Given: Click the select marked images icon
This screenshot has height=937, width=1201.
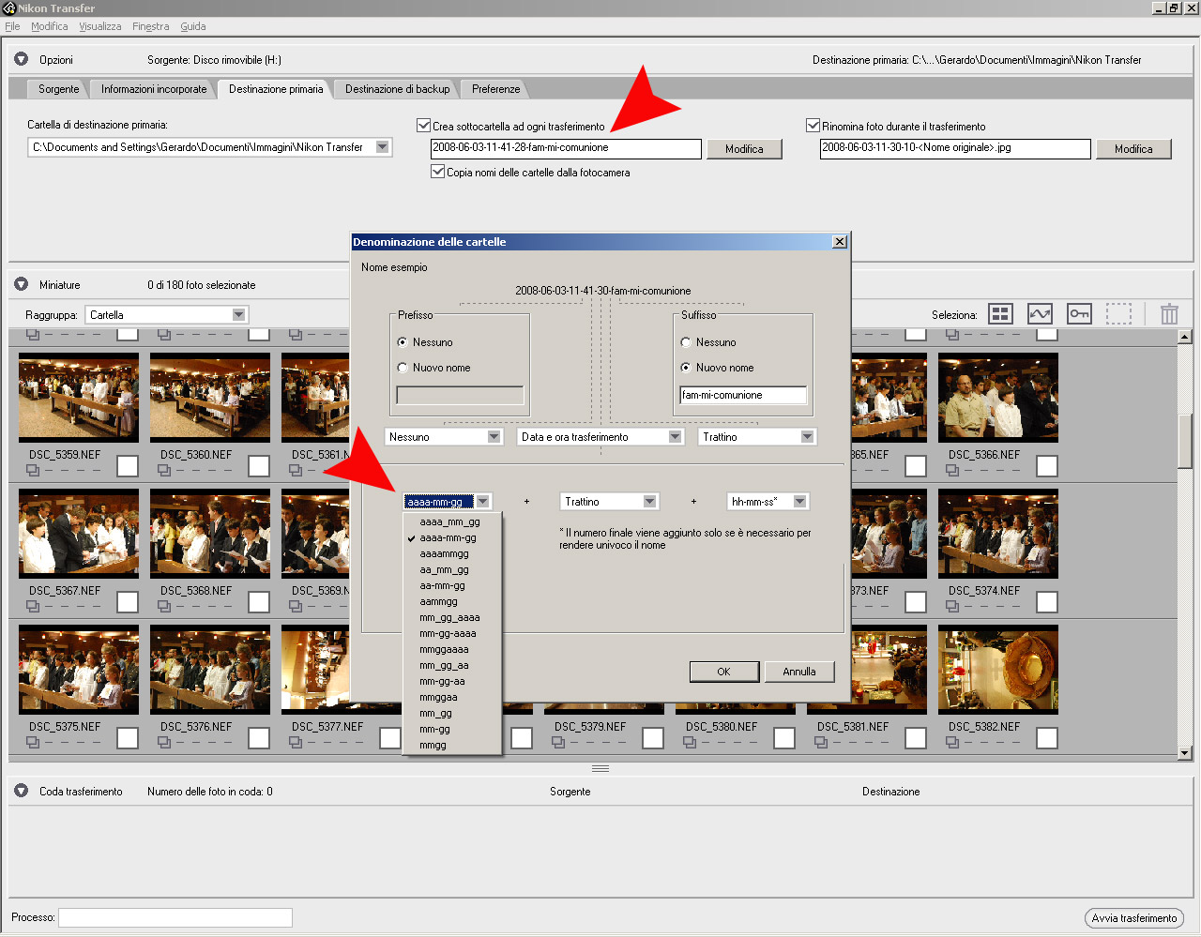Looking at the screenshot, I should (1040, 314).
